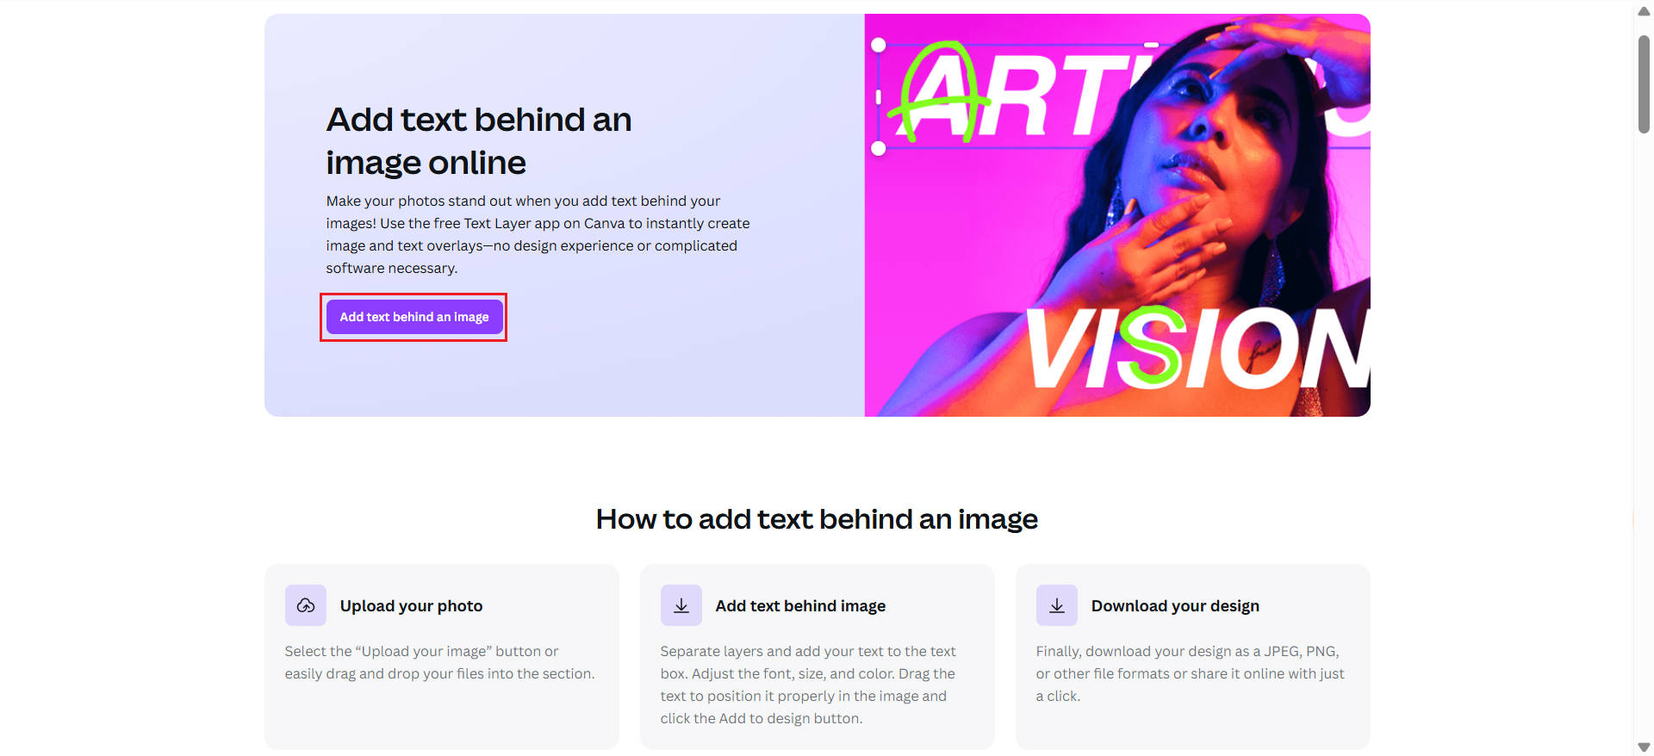
Task: Click the main page title heading
Action: pos(479,141)
